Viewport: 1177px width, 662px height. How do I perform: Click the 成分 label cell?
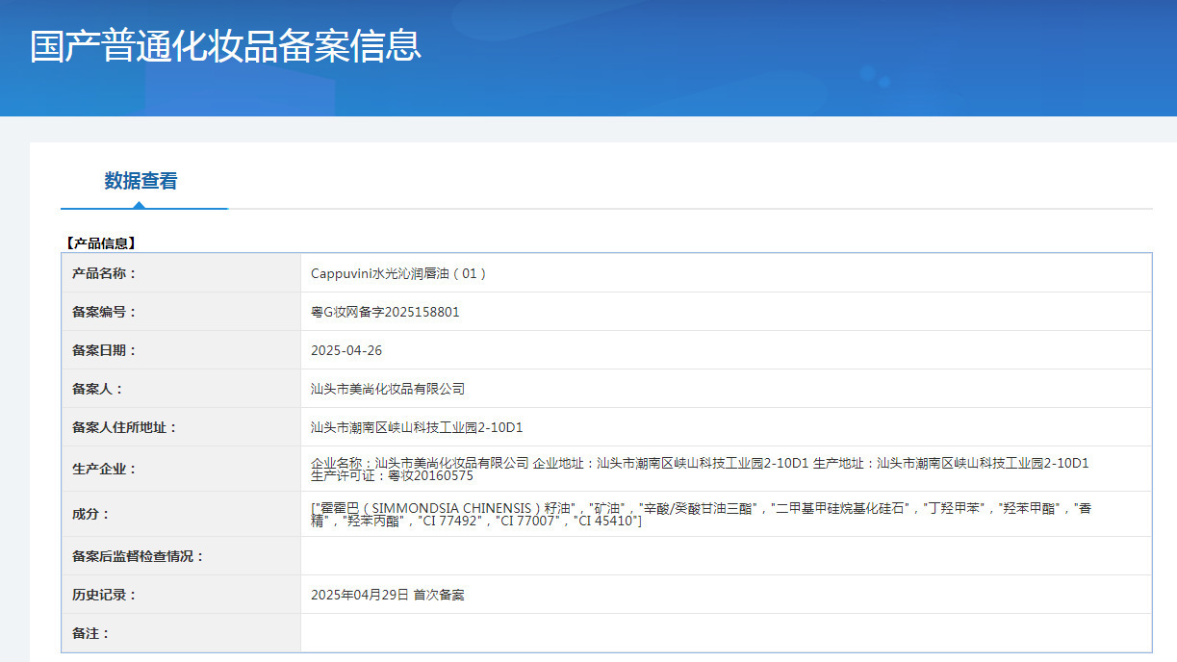[x=181, y=514]
